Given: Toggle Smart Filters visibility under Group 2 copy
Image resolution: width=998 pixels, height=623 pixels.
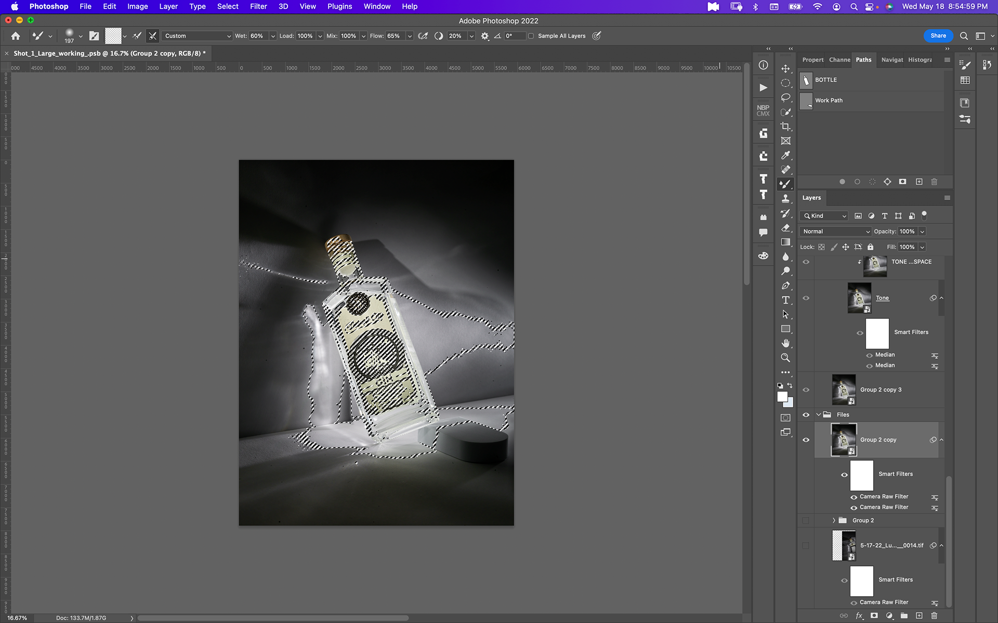Looking at the screenshot, I should coord(844,475).
